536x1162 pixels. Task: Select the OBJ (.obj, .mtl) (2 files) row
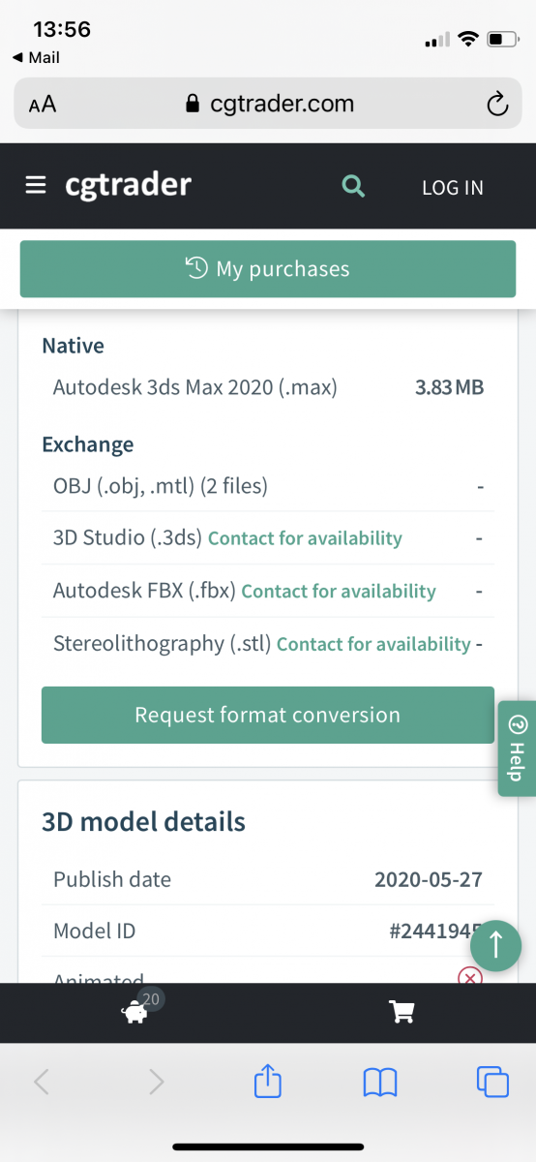[268, 486]
